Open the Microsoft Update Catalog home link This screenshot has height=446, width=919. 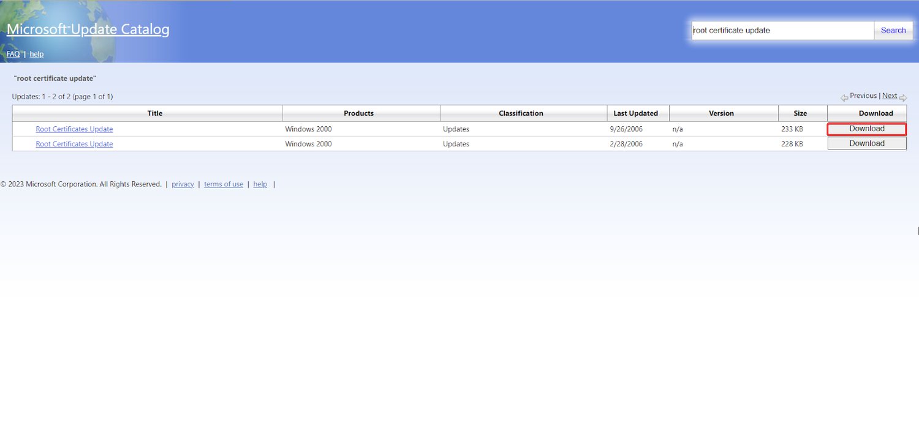pos(88,29)
